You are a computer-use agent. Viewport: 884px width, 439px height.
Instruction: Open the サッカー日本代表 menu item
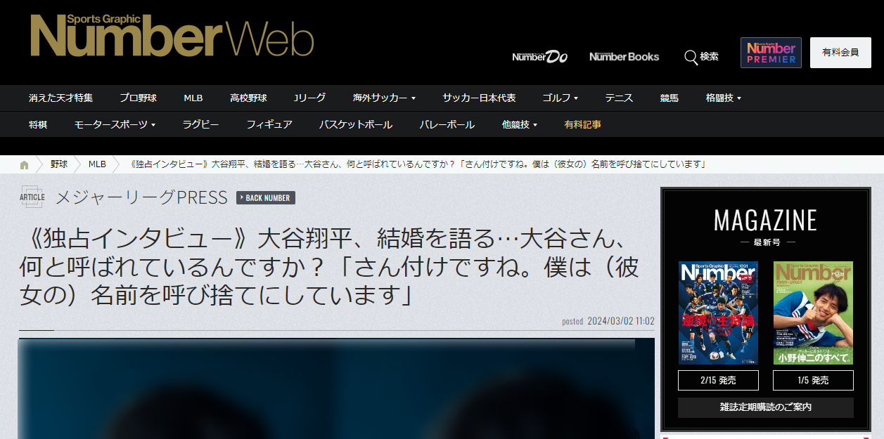479,98
